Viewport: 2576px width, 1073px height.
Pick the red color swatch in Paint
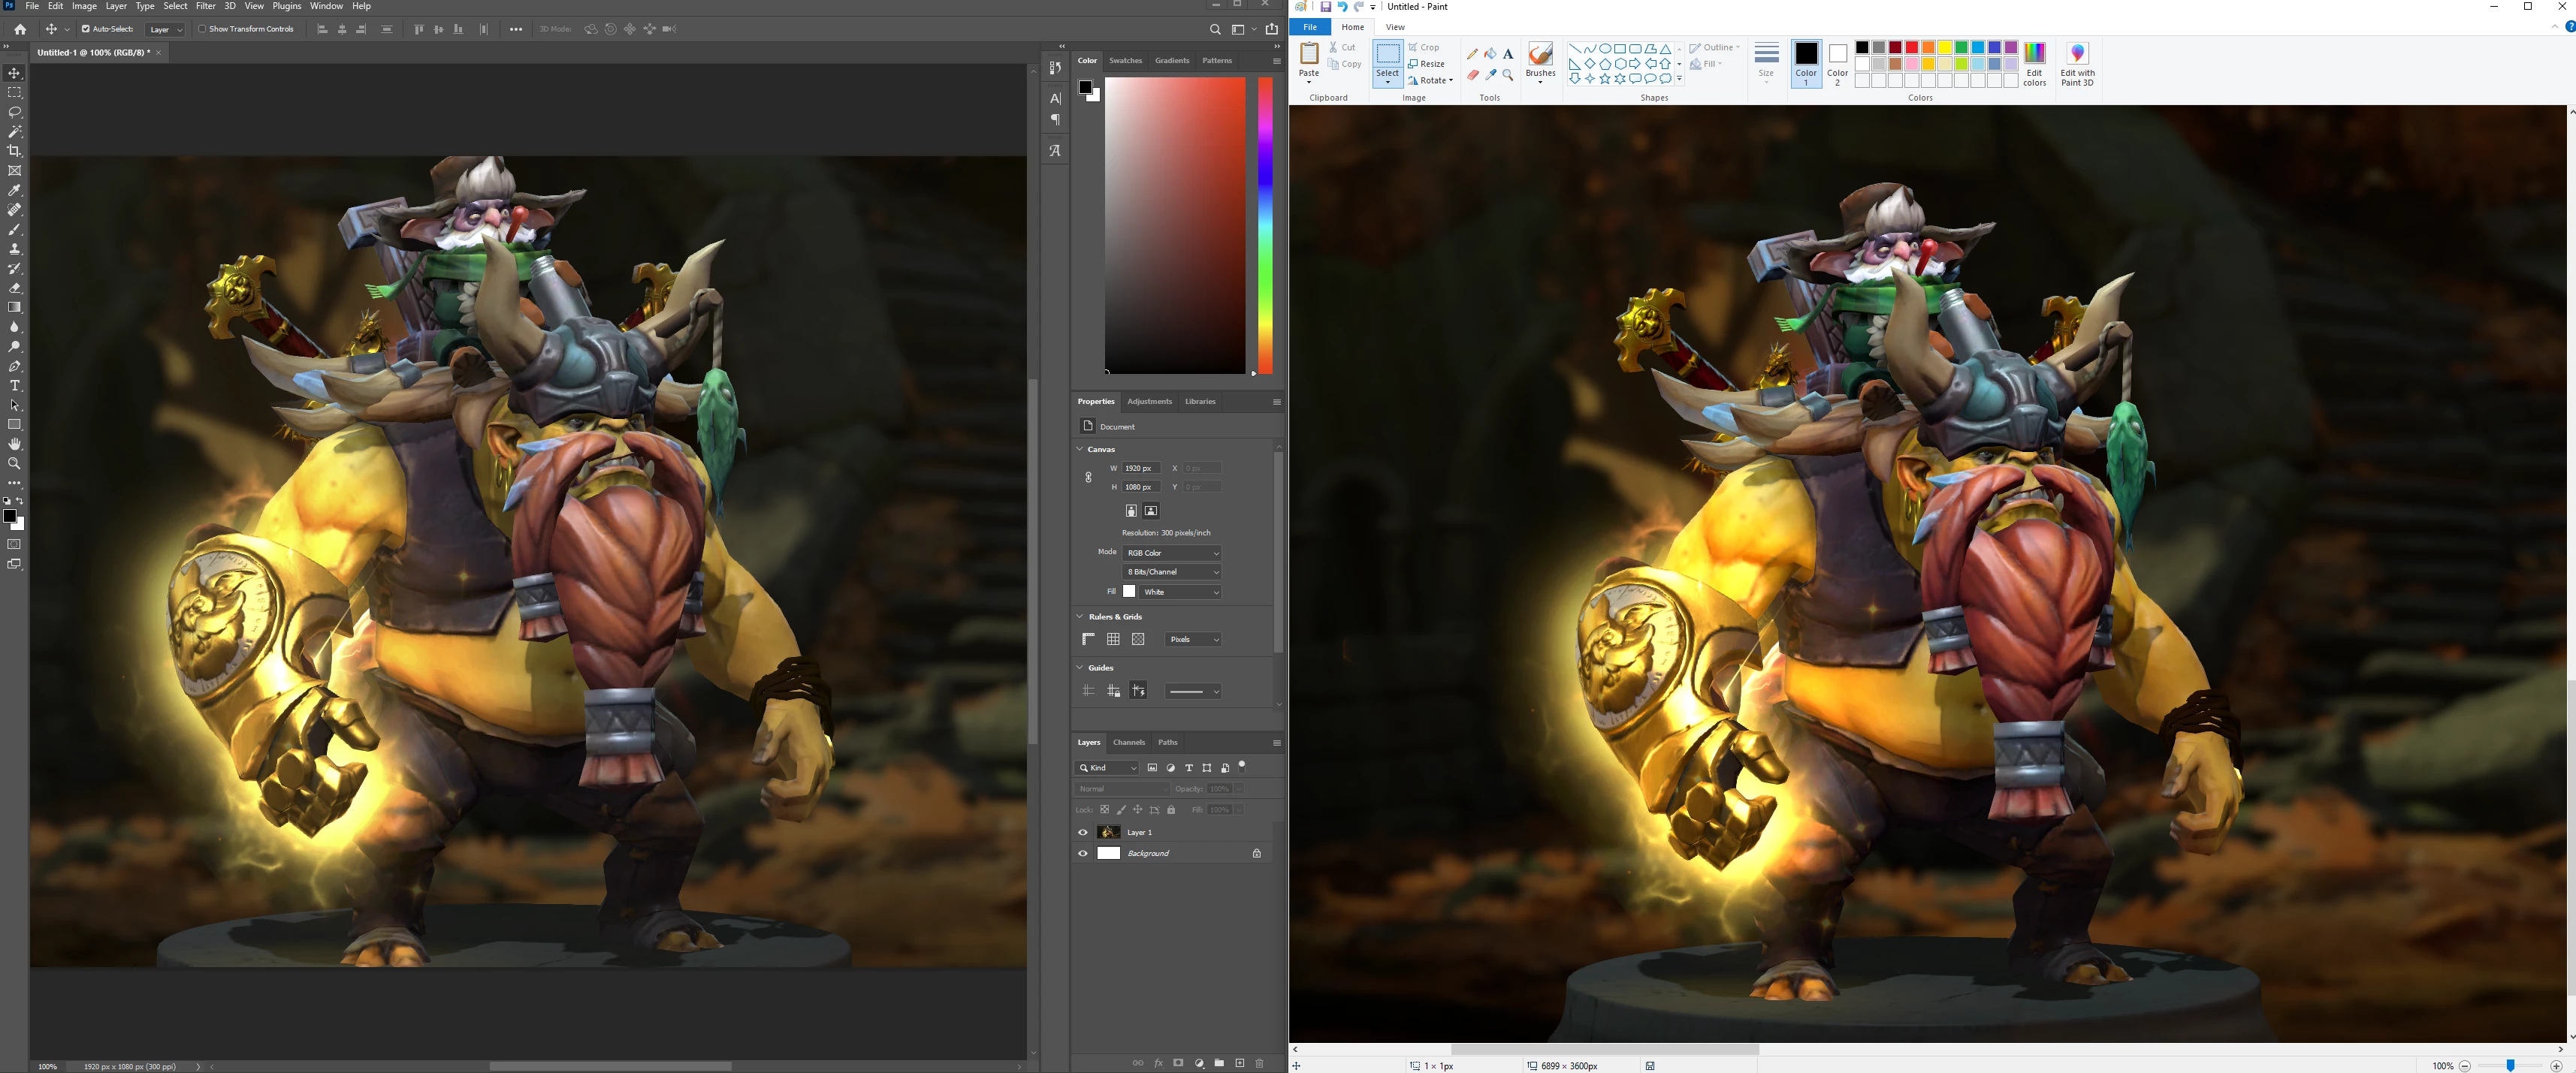tap(1911, 48)
